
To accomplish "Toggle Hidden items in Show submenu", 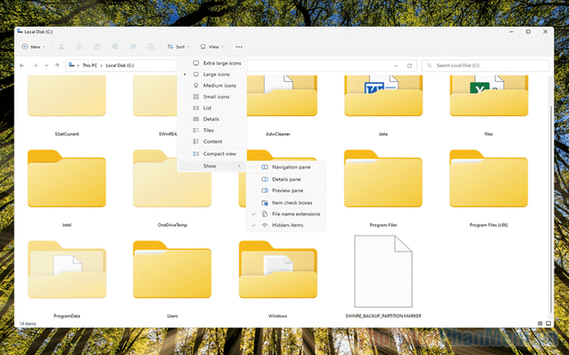I will (288, 225).
